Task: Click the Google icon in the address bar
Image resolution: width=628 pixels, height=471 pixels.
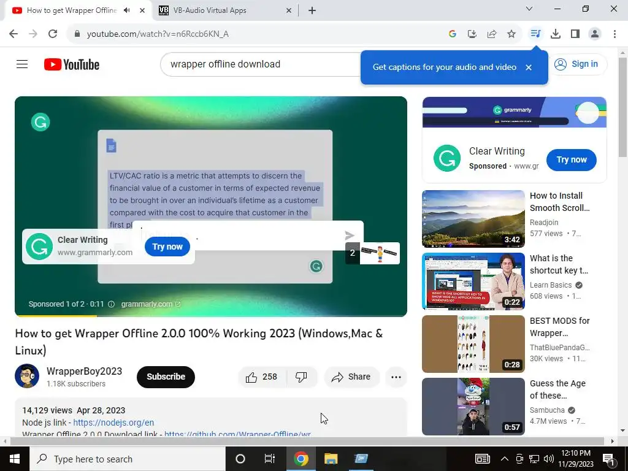Action: (x=453, y=34)
